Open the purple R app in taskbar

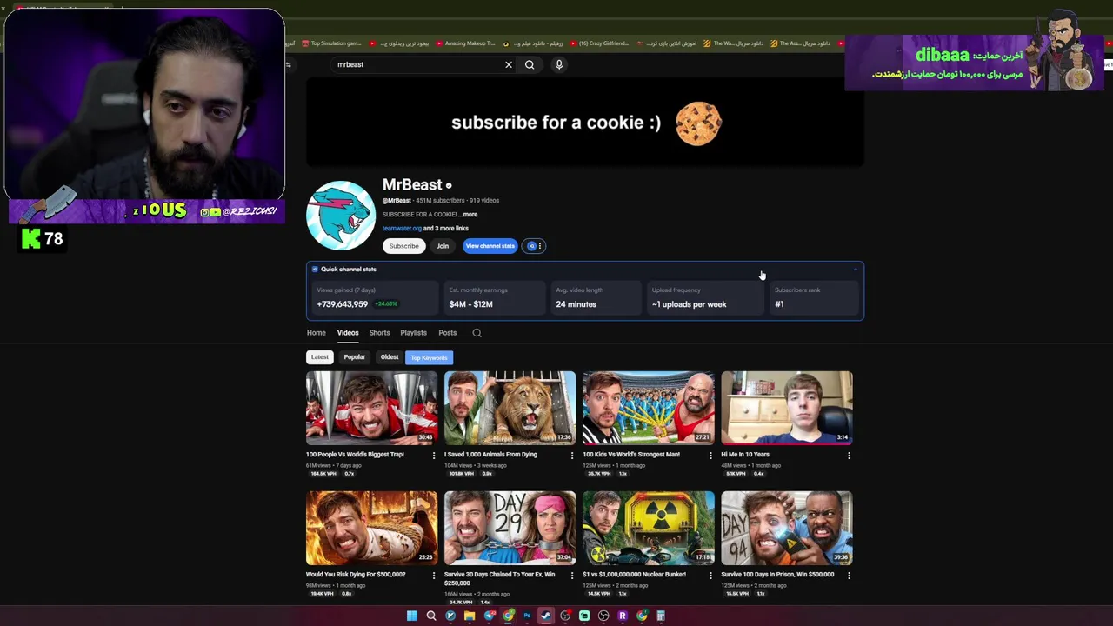pyautogui.click(x=623, y=616)
